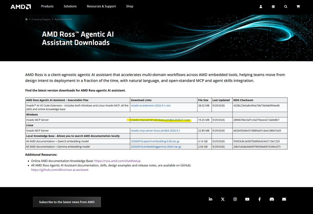Select checksum 2db7cdc8a3de09790590e697434bcd73
Viewport: 313px width, 214px height.
257,147
